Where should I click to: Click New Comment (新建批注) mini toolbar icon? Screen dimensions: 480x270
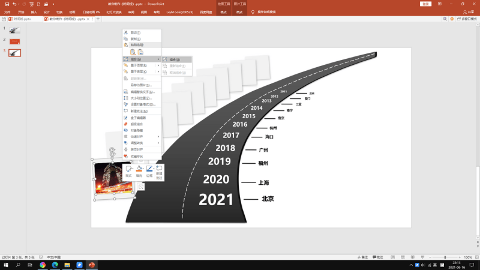[x=159, y=172]
